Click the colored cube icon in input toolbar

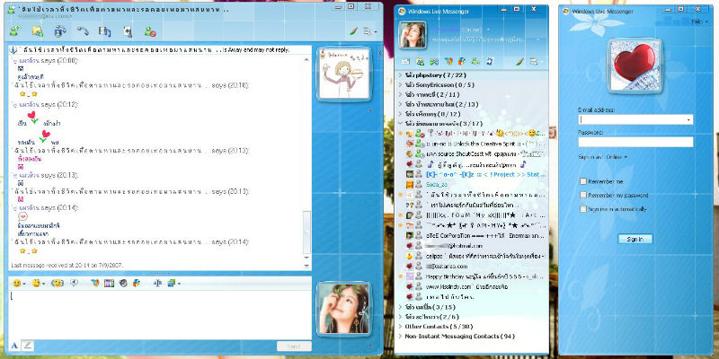click(x=137, y=284)
